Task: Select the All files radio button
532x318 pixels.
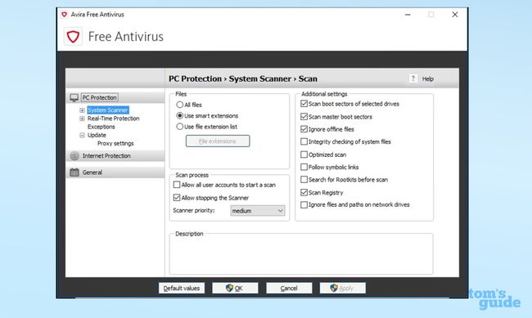Action: pos(180,105)
